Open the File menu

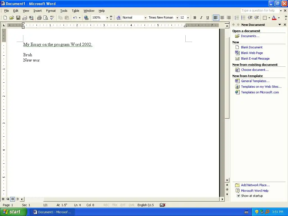[x=6, y=11]
